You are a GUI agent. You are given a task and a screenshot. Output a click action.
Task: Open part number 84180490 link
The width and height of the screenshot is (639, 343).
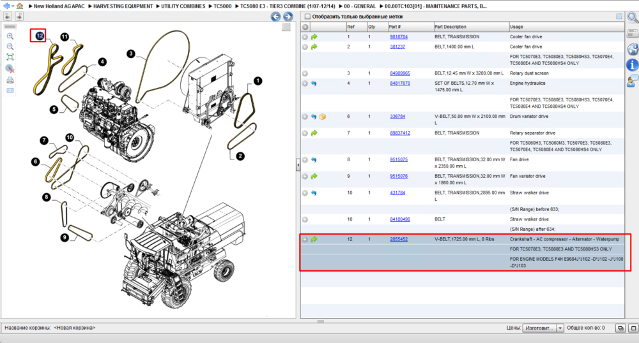400,219
